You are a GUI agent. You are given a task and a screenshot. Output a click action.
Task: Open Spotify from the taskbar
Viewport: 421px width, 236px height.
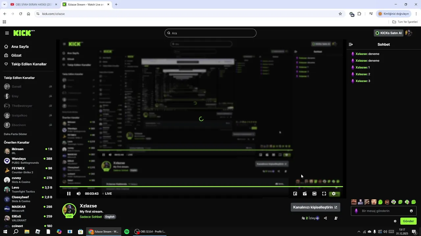click(x=127, y=232)
